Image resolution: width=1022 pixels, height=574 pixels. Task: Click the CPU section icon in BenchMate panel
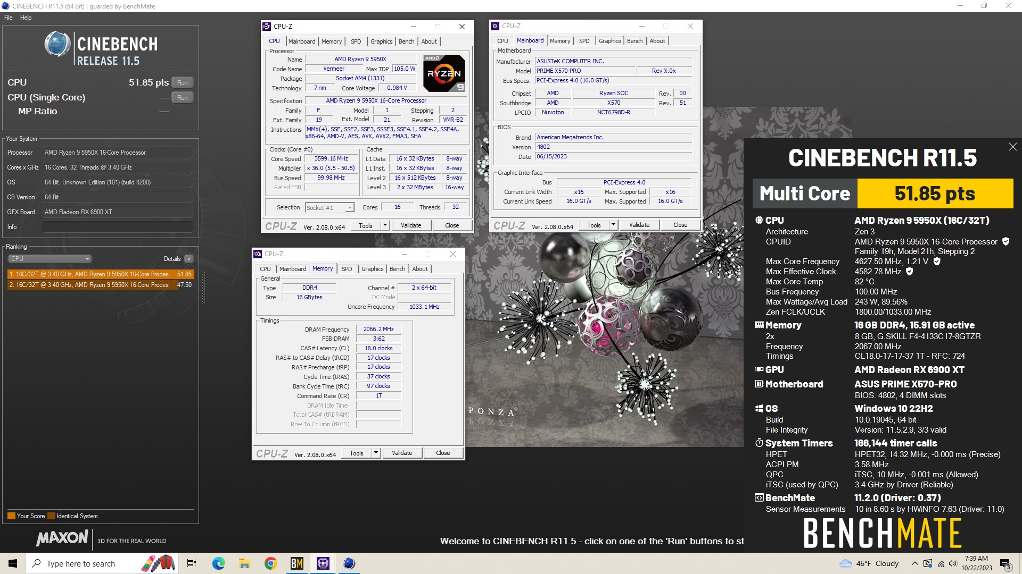759,220
